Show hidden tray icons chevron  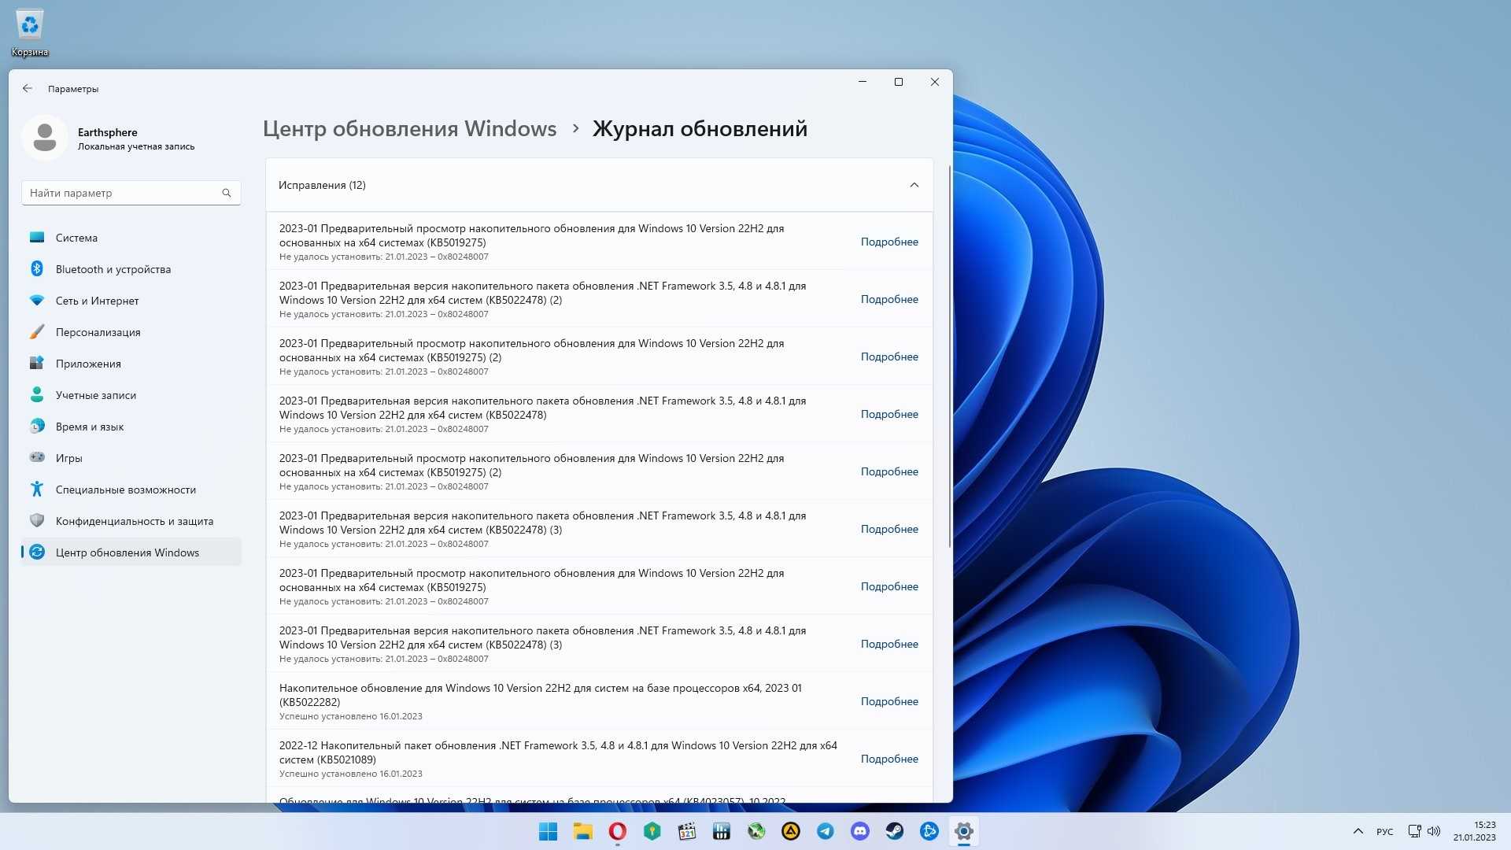[x=1358, y=831]
